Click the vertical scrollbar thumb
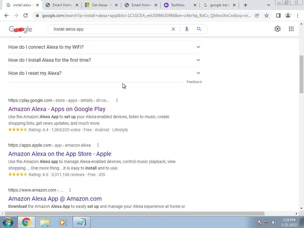Image resolution: width=304 pixels, height=228 pixels. tap(301, 75)
